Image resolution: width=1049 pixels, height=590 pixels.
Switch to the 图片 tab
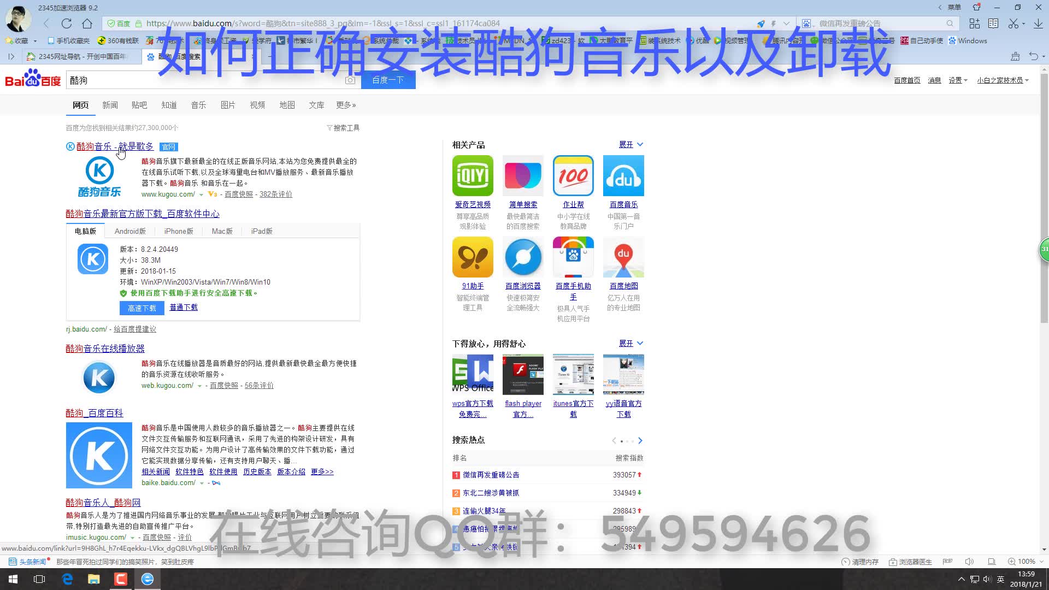pyautogui.click(x=228, y=105)
